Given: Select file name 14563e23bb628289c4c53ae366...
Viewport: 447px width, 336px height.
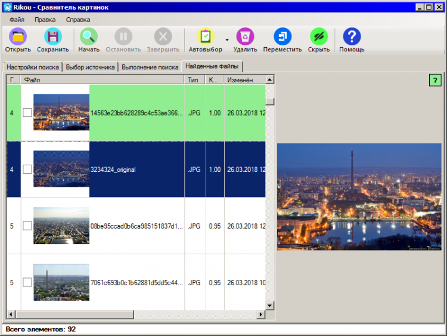Looking at the screenshot, I should (136, 113).
